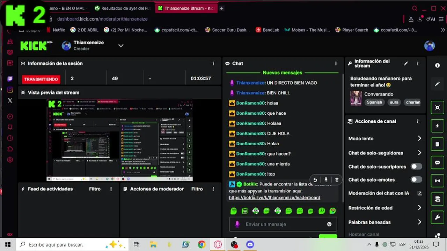Open Feed de actividades three-dot menu
Viewport: 447px width, 251px height.
pos(111,189)
